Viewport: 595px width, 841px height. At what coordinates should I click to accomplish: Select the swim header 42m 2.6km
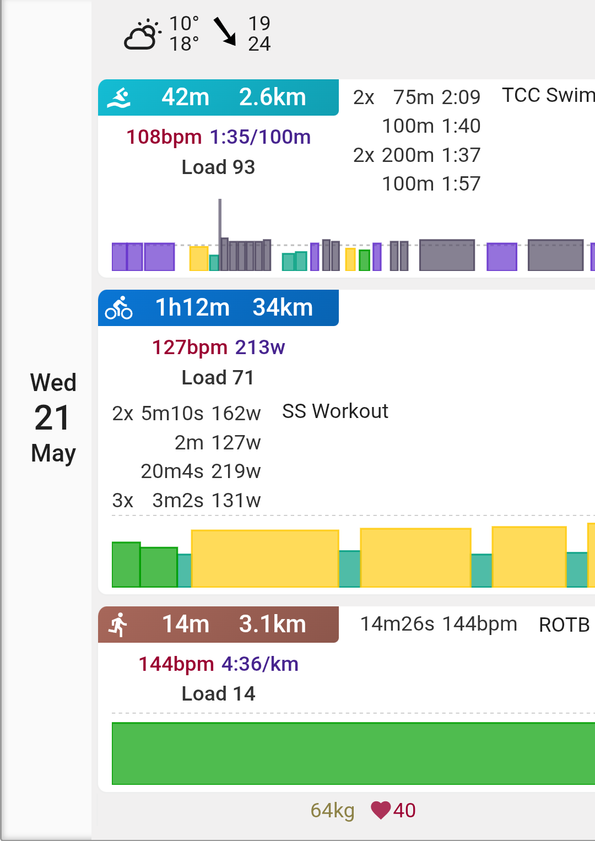tap(218, 97)
